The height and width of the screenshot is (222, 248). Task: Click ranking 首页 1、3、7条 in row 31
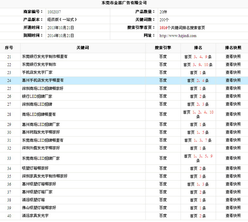[198, 140]
